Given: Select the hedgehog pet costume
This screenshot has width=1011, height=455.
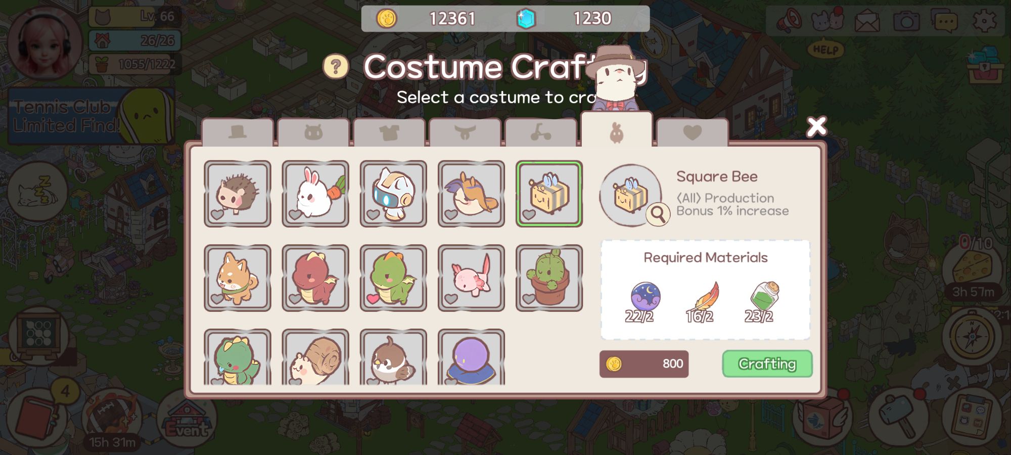Looking at the screenshot, I should (x=237, y=194).
